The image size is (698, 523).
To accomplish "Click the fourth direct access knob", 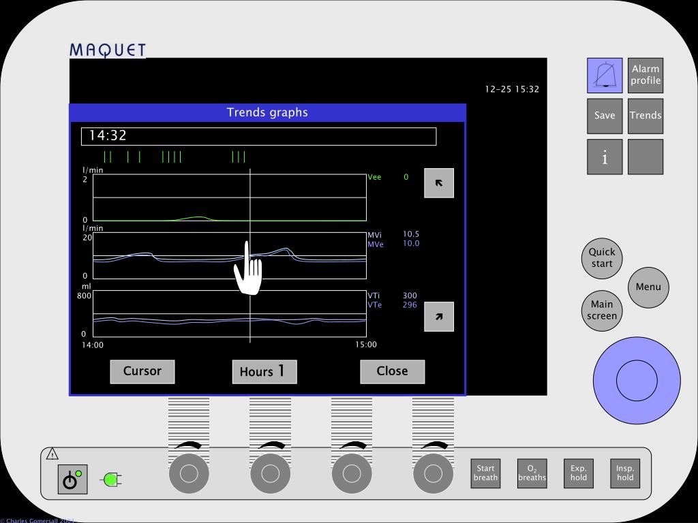I will tap(433, 474).
